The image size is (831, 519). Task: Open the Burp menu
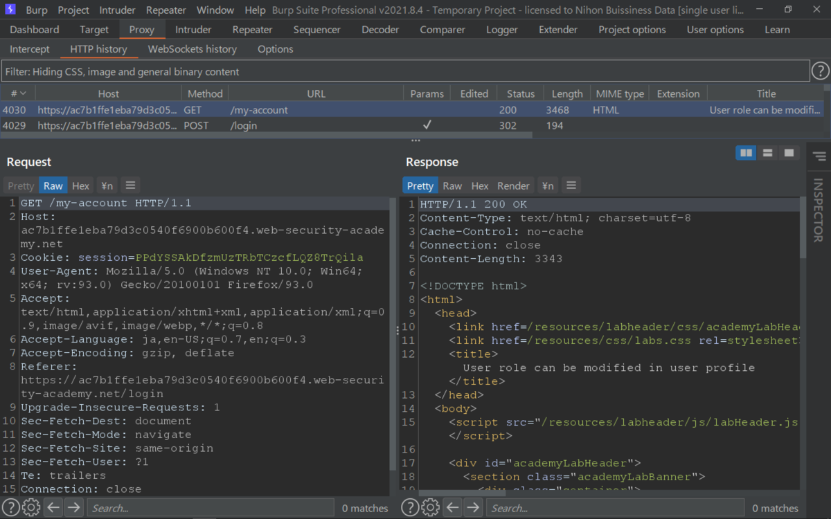tap(37, 10)
